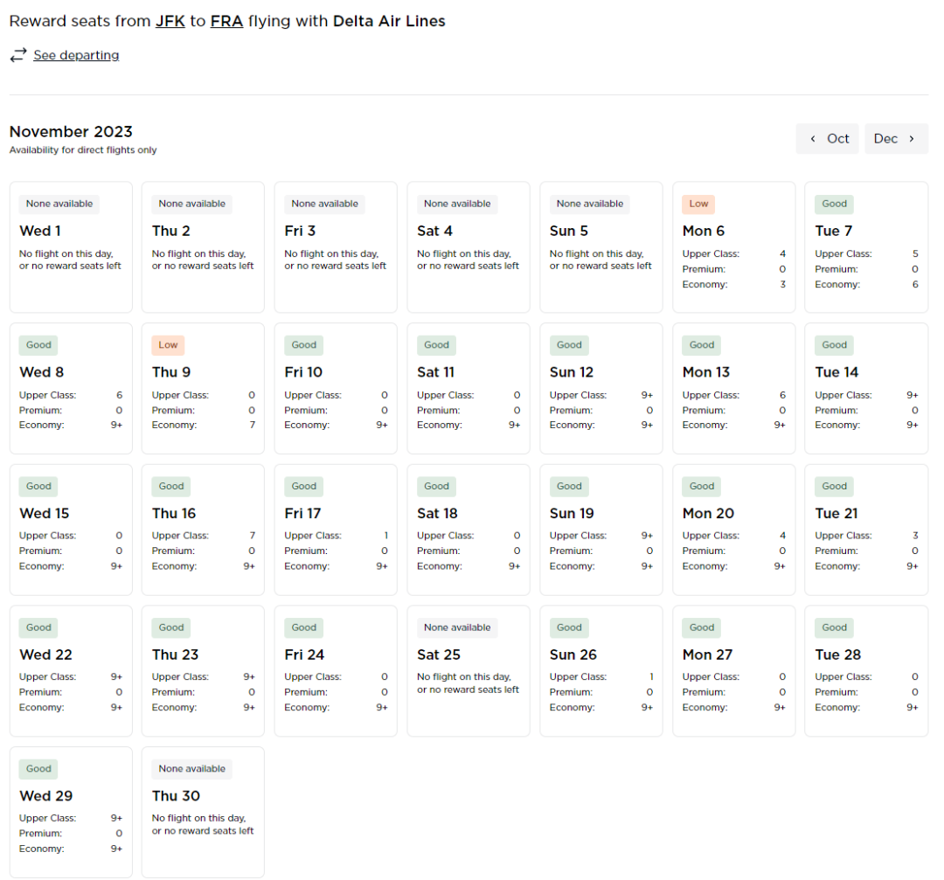Image resolution: width=944 pixels, height=880 pixels.
Task: Click the Good badge on Tue 14
Action: pyautogui.click(x=834, y=345)
